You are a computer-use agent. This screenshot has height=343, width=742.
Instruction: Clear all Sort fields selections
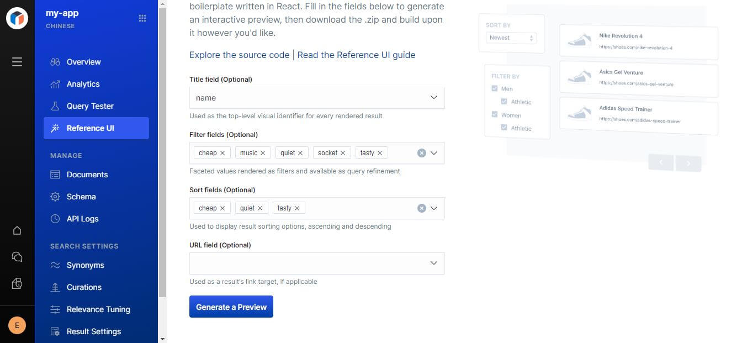pyautogui.click(x=422, y=208)
